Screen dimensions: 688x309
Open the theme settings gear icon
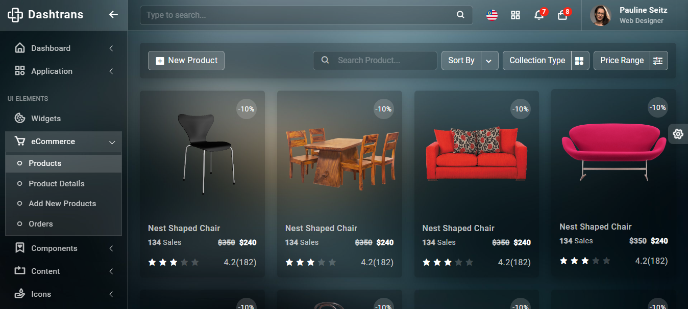[x=678, y=134]
